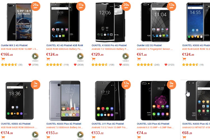210x140 pixels.
Task: Click heart icon for Oukitel MIX 2
Action: click(x=30, y=65)
